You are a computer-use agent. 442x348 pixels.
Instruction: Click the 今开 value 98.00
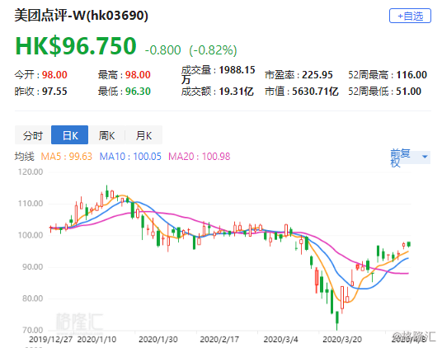(x=54, y=75)
